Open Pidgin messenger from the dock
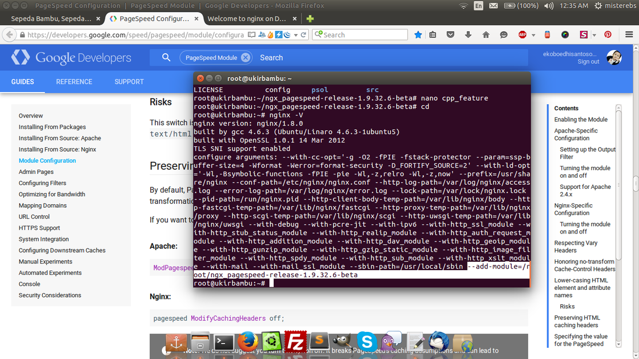This screenshot has width=639, height=359. tap(390, 341)
